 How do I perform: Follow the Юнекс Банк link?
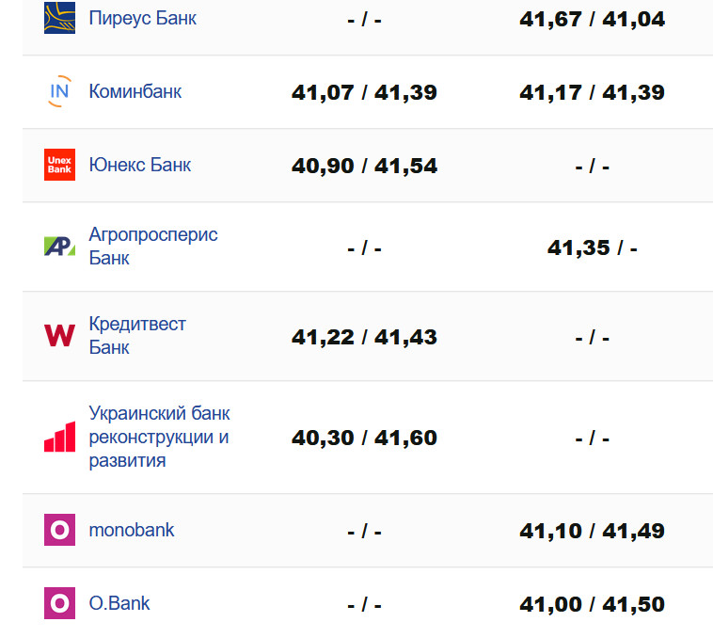coord(140,165)
